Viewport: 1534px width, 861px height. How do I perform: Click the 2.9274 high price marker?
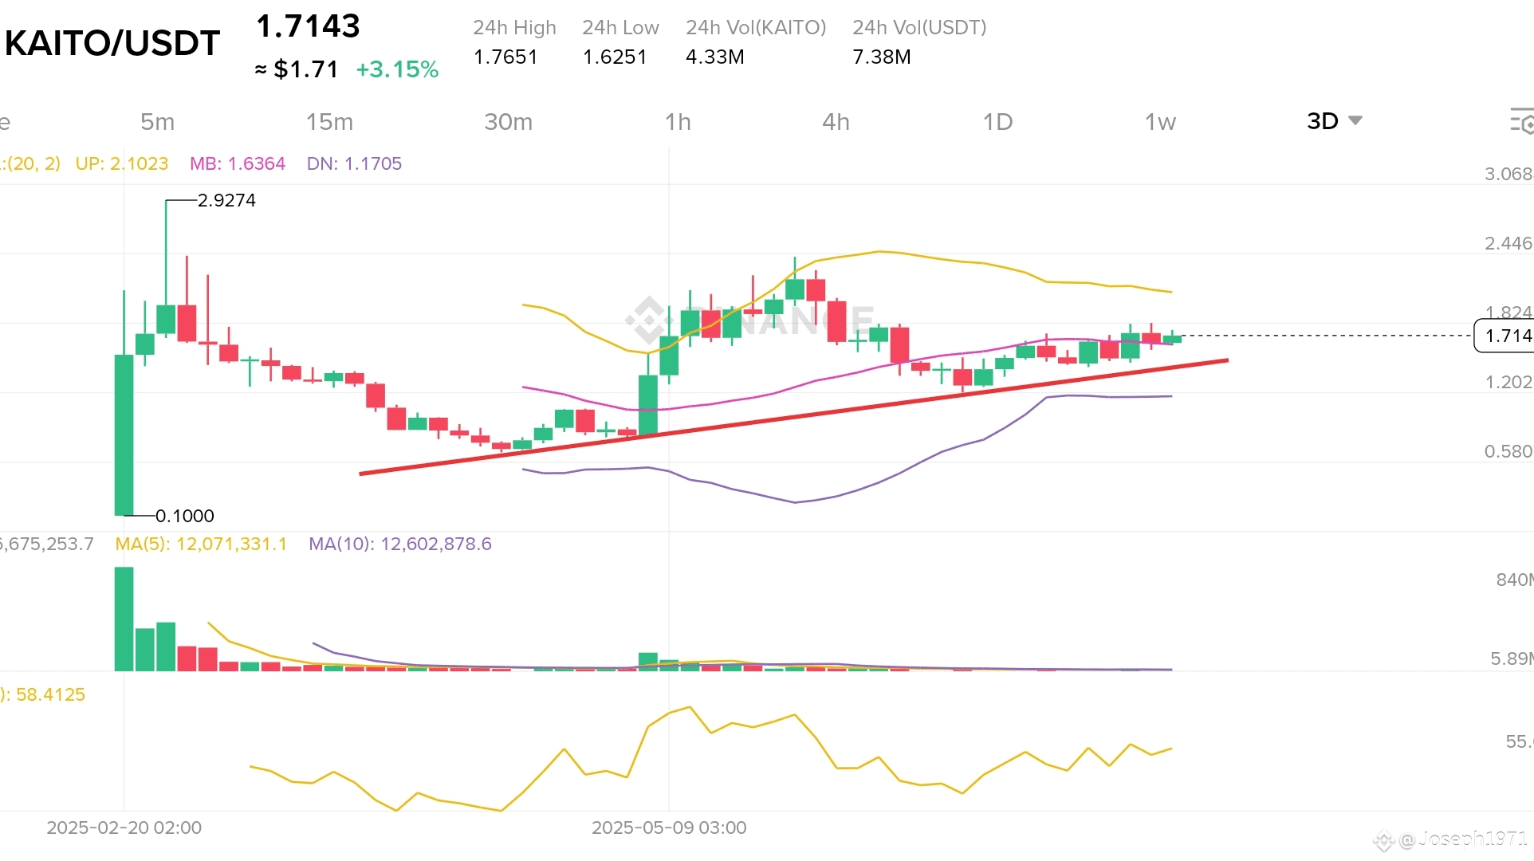[x=226, y=200]
